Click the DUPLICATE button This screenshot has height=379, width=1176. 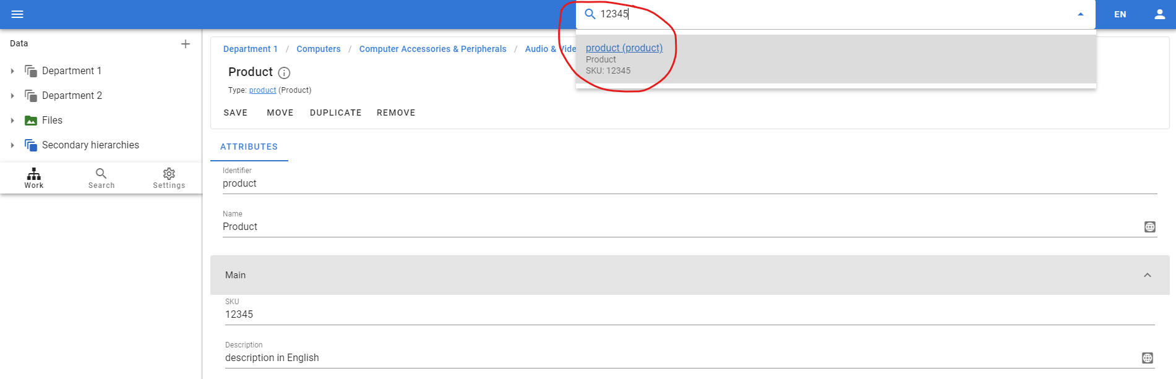(x=336, y=113)
